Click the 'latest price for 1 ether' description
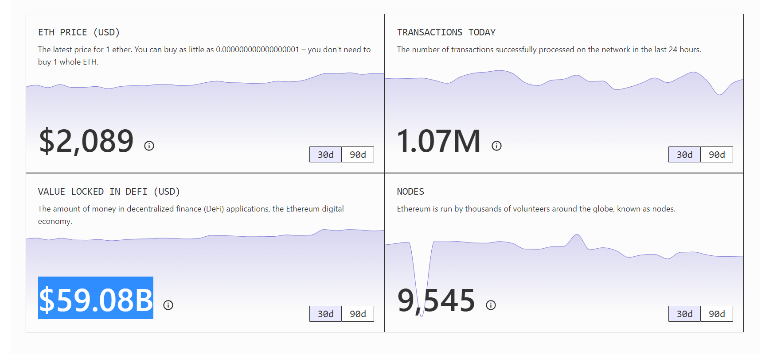The image size is (769, 354). point(204,56)
